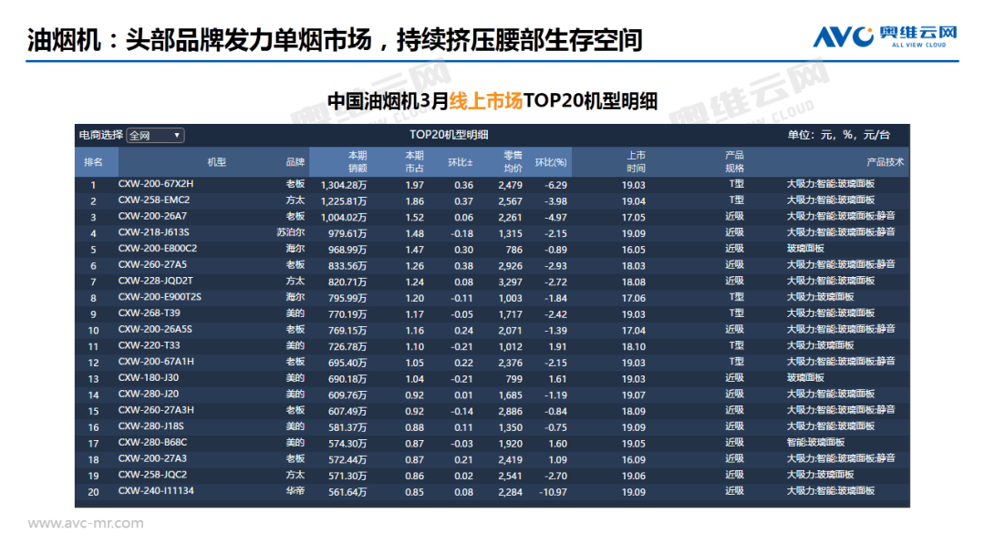Screen dimensions: 985x554
Task: Select model CXW-280-J18S
Action: 151,426
